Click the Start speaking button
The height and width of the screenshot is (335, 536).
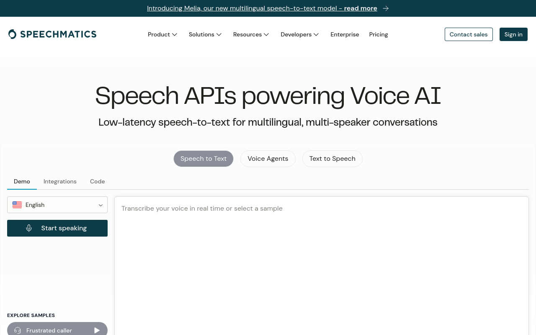pyautogui.click(x=57, y=228)
